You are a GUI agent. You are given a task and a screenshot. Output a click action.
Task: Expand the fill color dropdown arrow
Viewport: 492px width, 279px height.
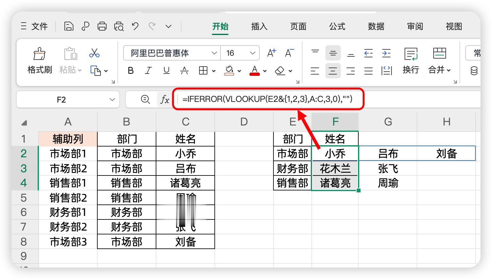239,71
